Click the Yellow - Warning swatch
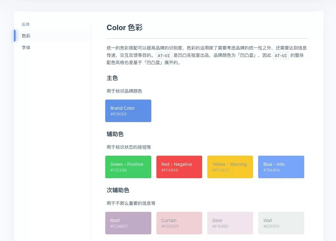 pos(230,167)
